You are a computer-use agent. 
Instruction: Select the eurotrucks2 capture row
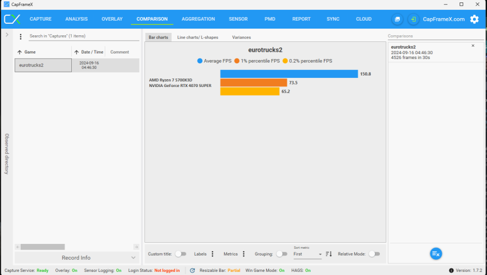click(77, 65)
